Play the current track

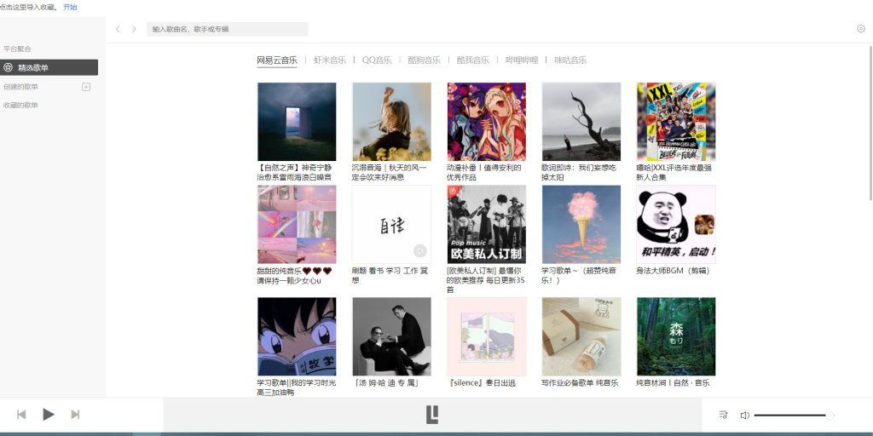click(49, 415)
